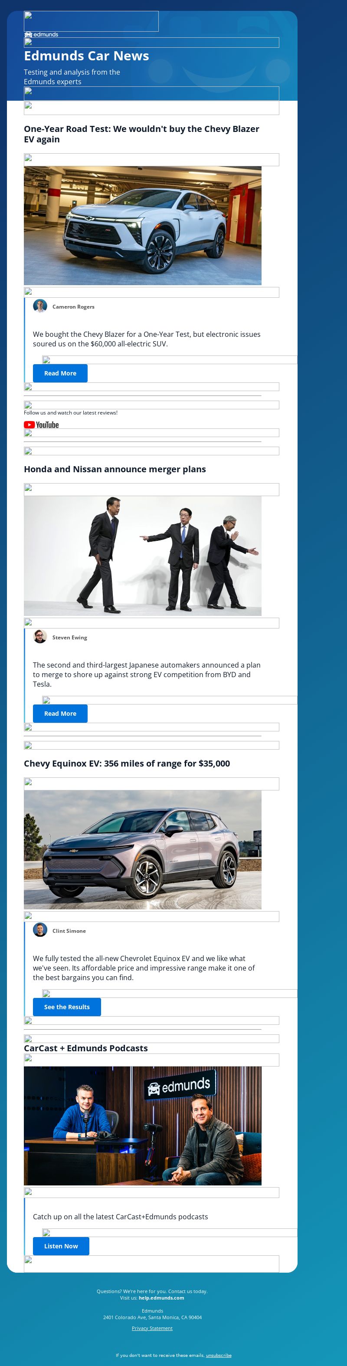The image size is (347, 1366).
Task: Click the See the Results button
Action: click(x=67, y=1007)
